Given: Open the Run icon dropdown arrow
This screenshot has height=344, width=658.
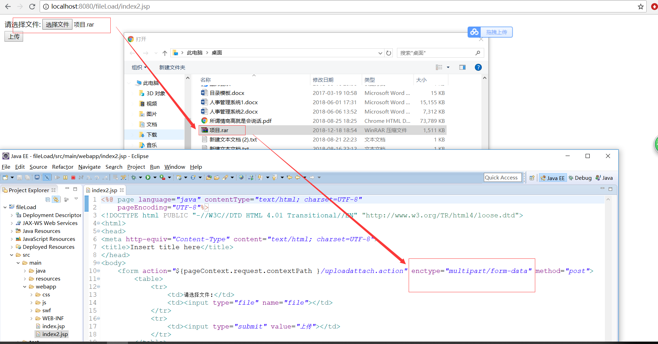Looking at the screenshot, I should tap(154, 177).
